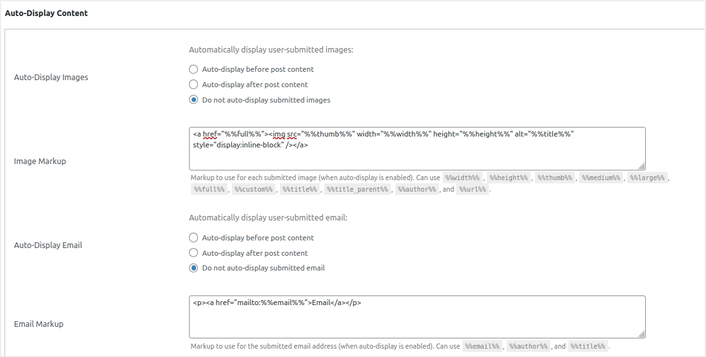Grab the Image Markup textarea resize handle
The width and height of the screenshot is (706, 357).
tap(641, 165)
